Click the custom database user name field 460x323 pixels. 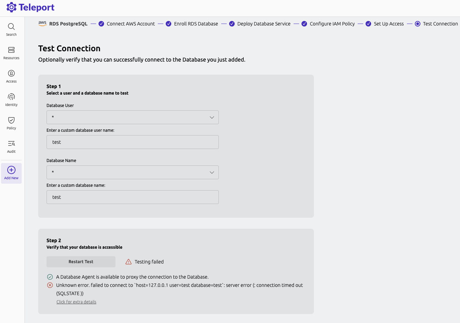pyautogui.click(x=133, y=142)
